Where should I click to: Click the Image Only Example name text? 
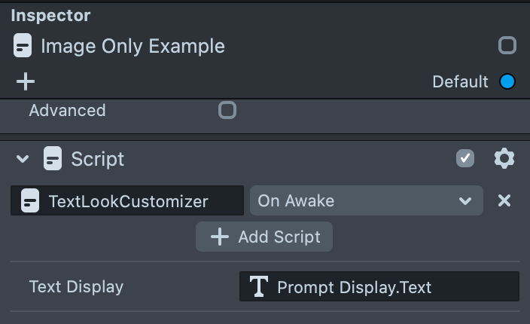tap(132, 47)
